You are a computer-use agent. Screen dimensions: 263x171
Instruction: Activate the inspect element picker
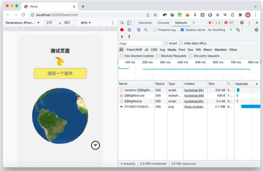tap(122, 23)
